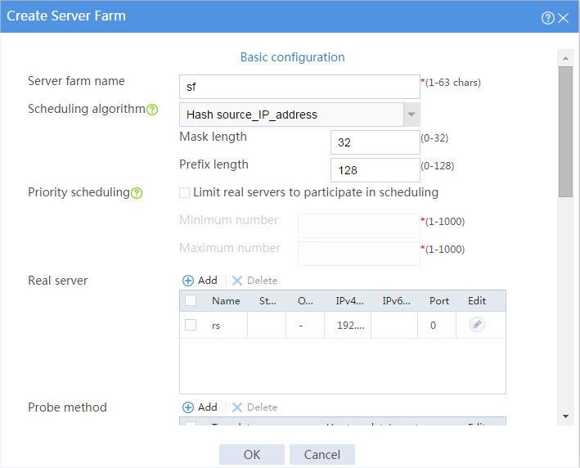Sort by the Name column header
Screen dimensions: 580x468
(x=226, y=301)
